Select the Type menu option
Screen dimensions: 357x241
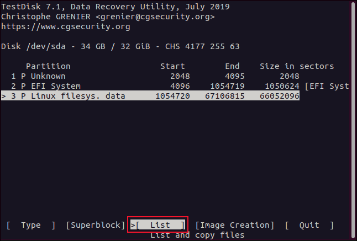coord(30,225)
